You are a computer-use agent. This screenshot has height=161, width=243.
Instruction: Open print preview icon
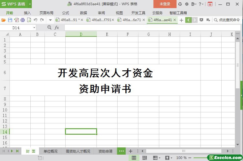29,20
